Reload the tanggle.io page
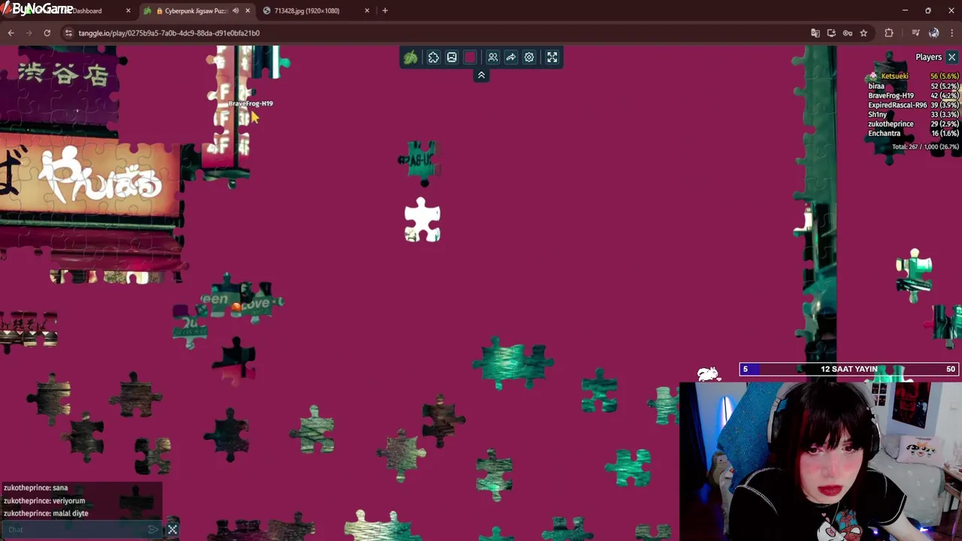Viewport: 962px width, 541px height. 47,33
